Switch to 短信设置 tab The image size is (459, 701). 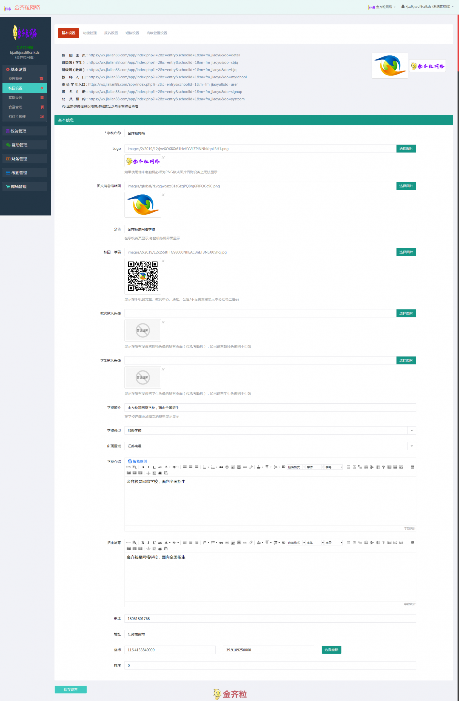(132, 33)
